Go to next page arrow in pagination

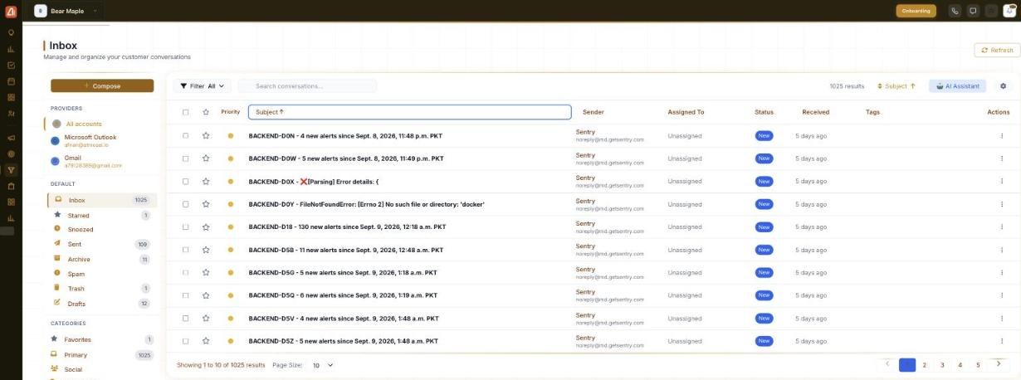coord(998,363)
